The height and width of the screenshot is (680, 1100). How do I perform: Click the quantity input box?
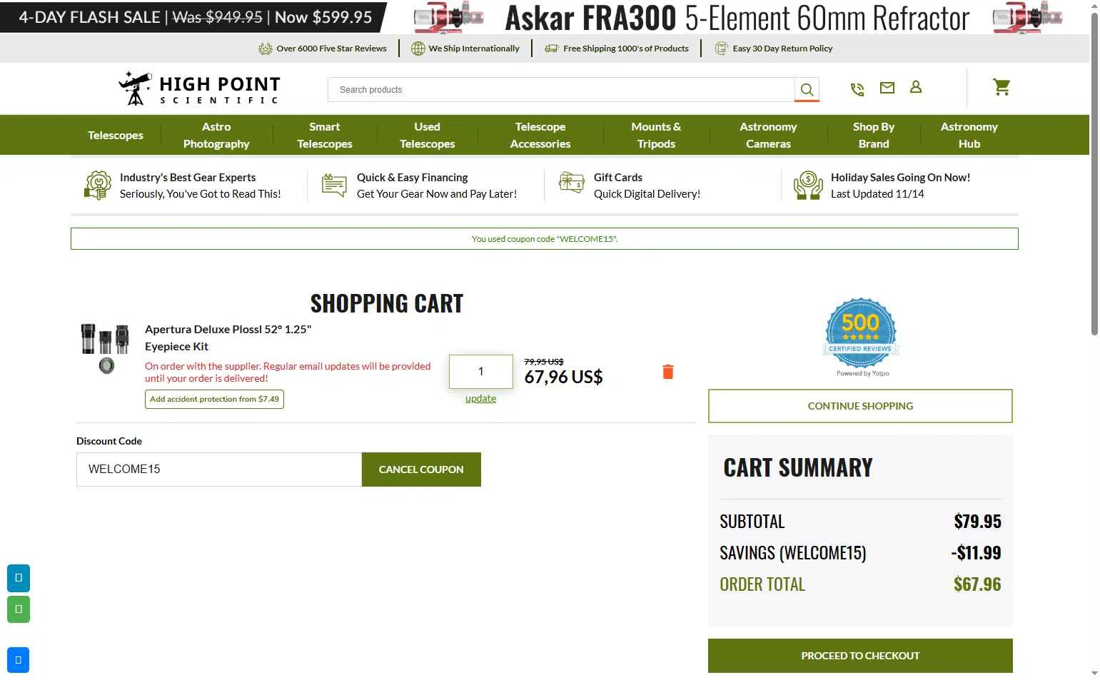[480, 372]
